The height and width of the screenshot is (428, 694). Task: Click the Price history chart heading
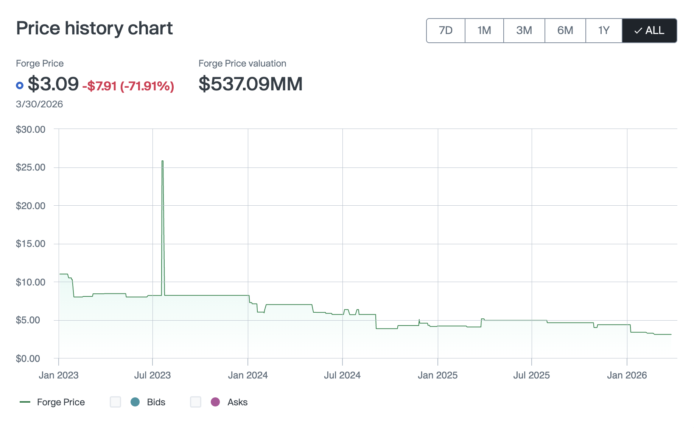point(94,28)
